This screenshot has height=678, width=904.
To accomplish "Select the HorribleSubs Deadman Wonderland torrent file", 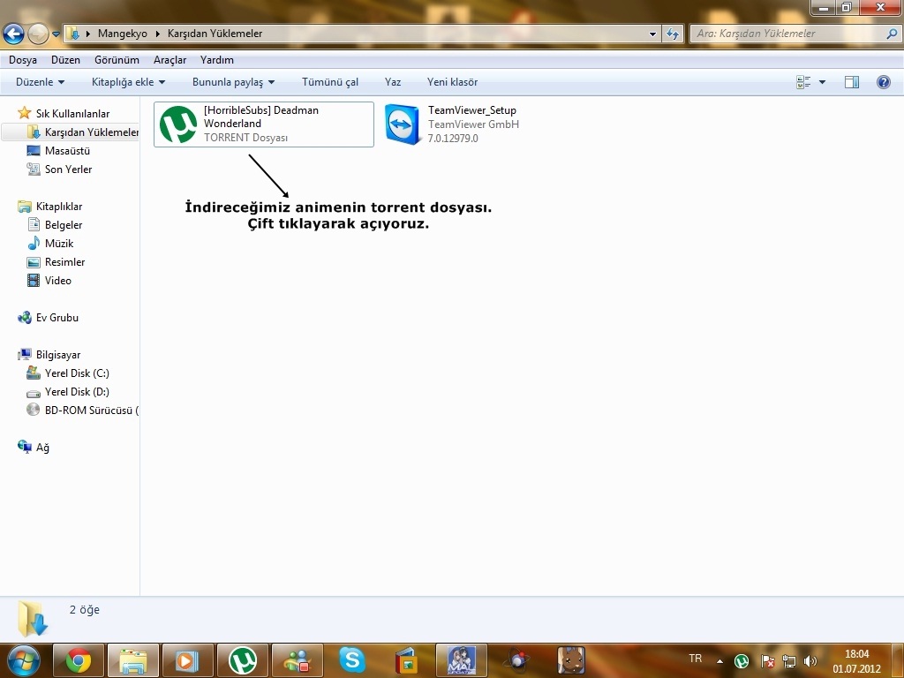I will point(263,124).
